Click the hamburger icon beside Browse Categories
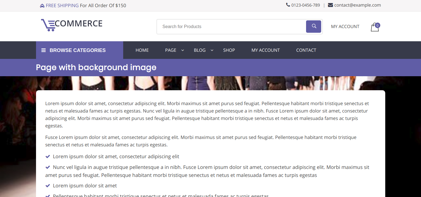Image resolution: width=421 pixels, height=197 pixels. (43, 50)
